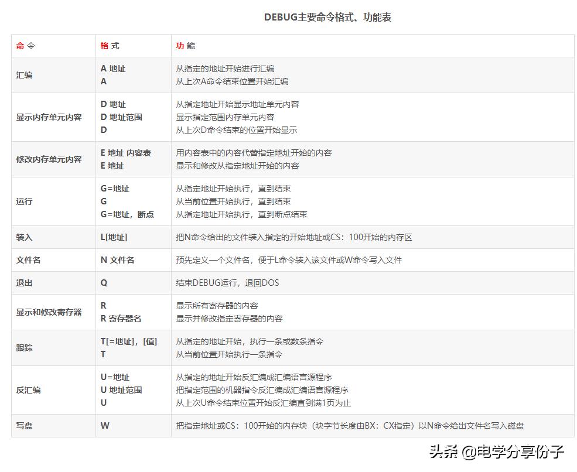Screen dimensions: 577x472
Task: Click the 写盘 command row
Action: point(24,426)
